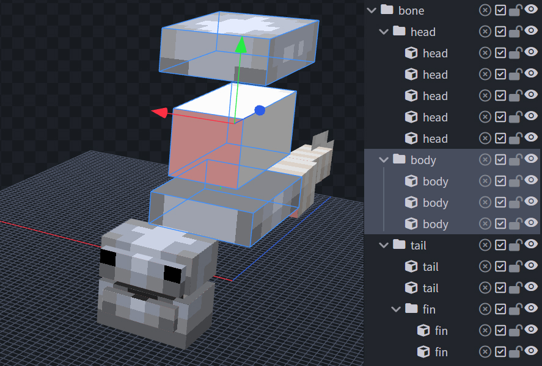Hide the fin group using its eye
The width and height of the screenshot is (542, 366).
(x=531, y=308)
